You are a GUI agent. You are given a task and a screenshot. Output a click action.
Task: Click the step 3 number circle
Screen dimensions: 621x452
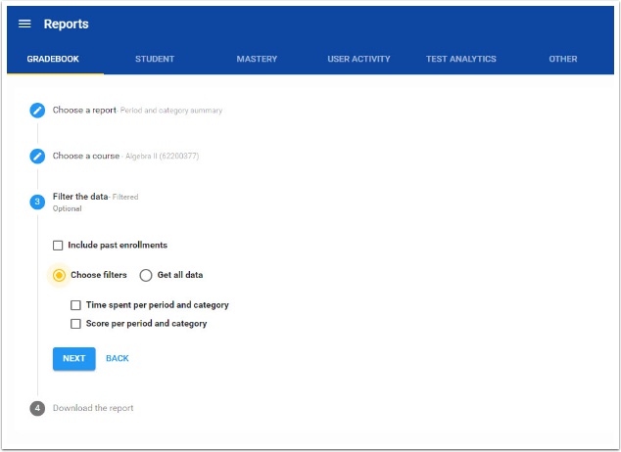pyautogui.click(x=37, y=202)
